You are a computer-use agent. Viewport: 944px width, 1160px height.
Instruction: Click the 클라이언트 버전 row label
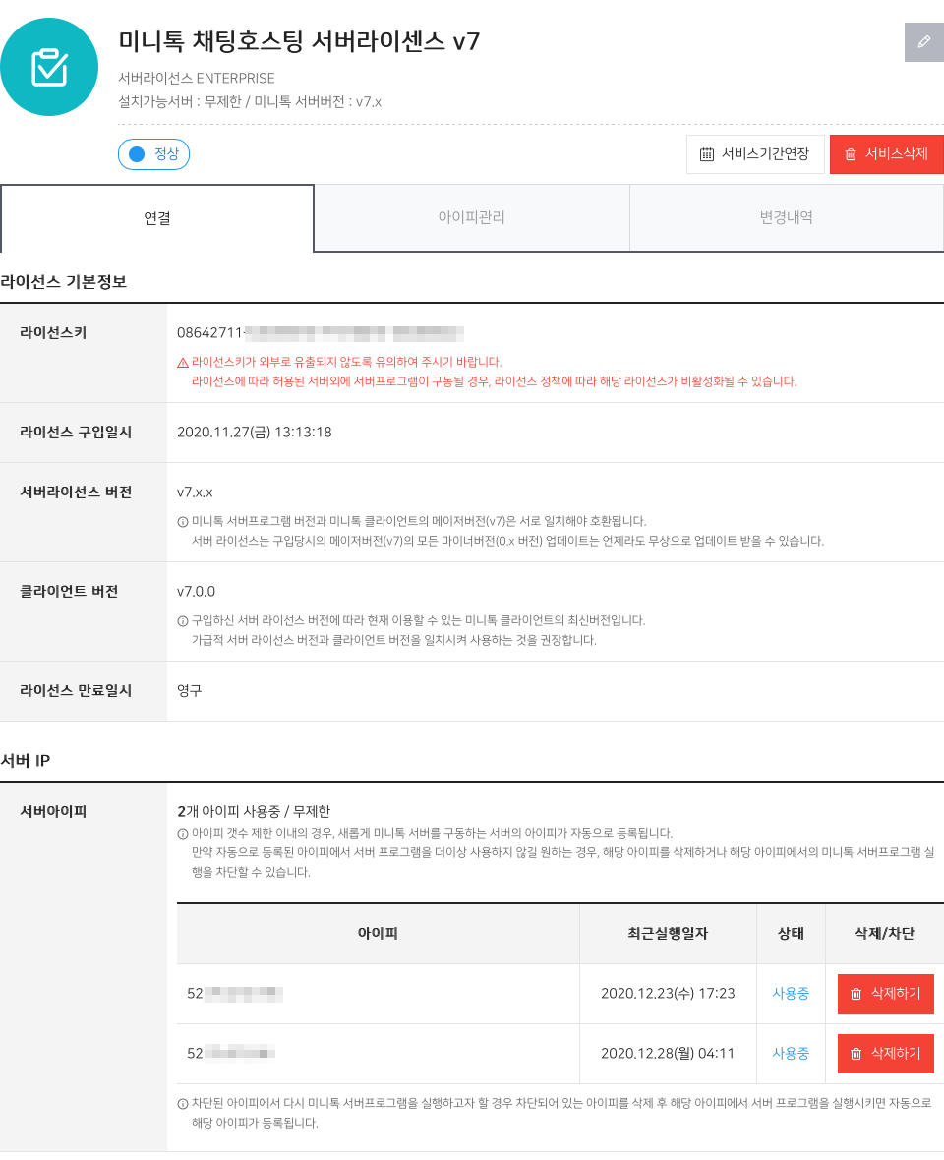tap(69, 592)
